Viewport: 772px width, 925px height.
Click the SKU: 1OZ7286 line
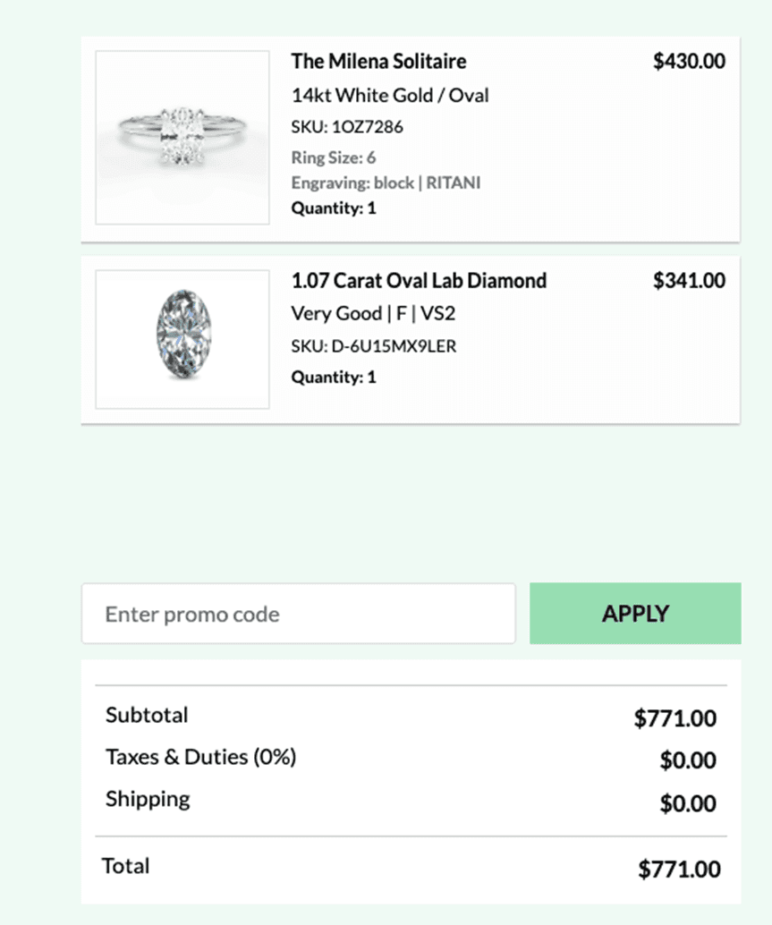[x=347, y=127]
